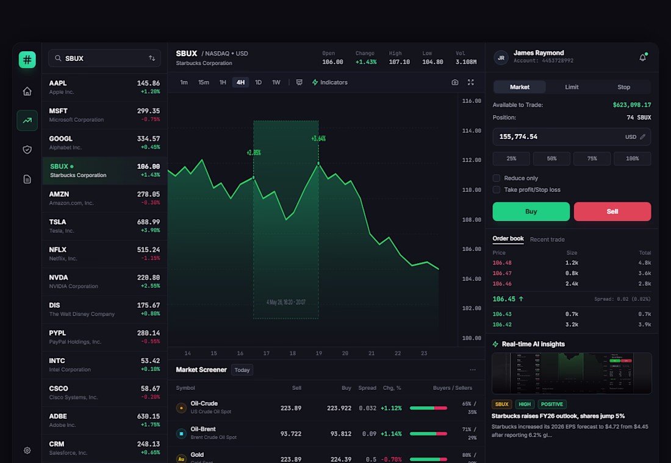671x463 pixels.
Task: Set chart timeframe to 1D
Action: point(258,82)
